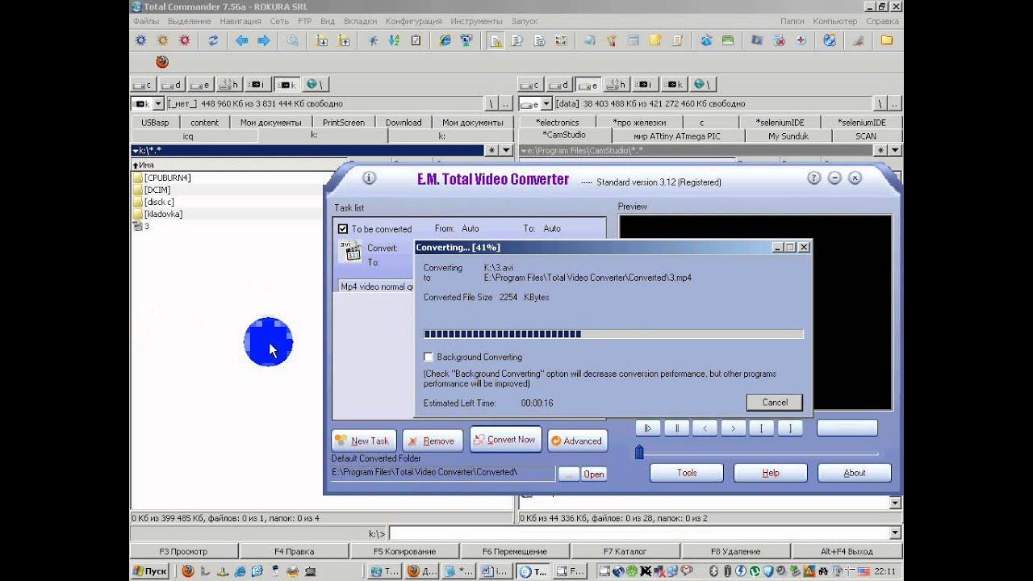The width and height of the screenshot is (1033, 581).
Task: Switch to the My Sunduk tab
Action: coord(788,136)
